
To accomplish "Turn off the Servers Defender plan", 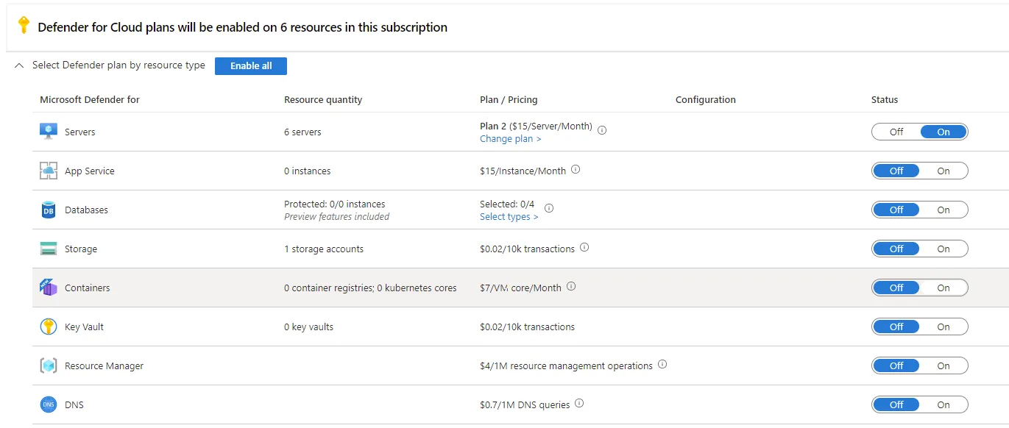I will [896, 132].
